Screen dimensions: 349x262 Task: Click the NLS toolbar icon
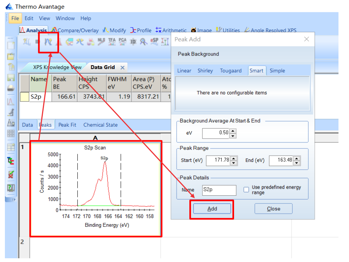(x=101, y=42)
